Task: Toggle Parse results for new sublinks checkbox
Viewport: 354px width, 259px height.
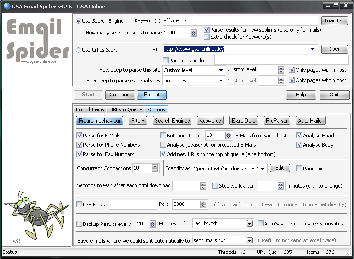Action: tap(206, 30)
